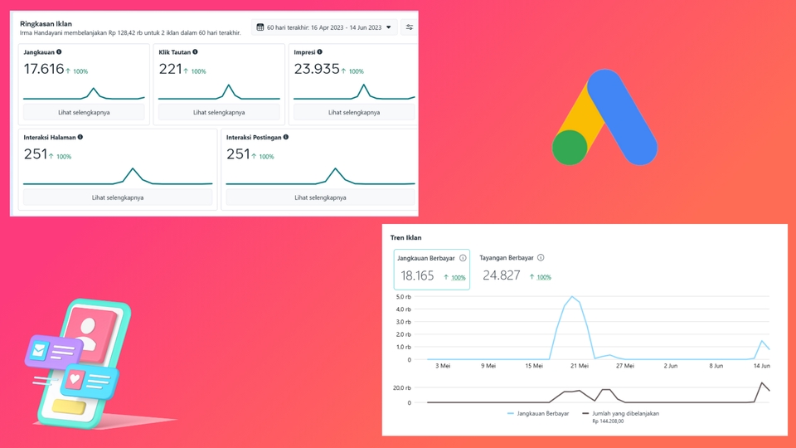Click the info icon next to Interaksi Postingan
Screen dimensions: 796x448
[286, 137]
